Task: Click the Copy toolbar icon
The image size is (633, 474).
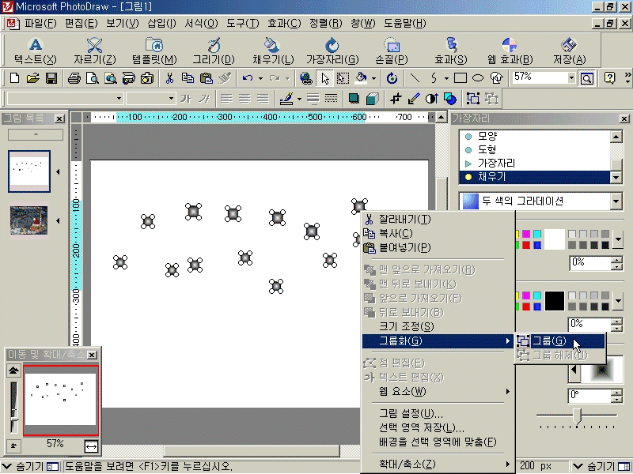Action: point(188,77)
